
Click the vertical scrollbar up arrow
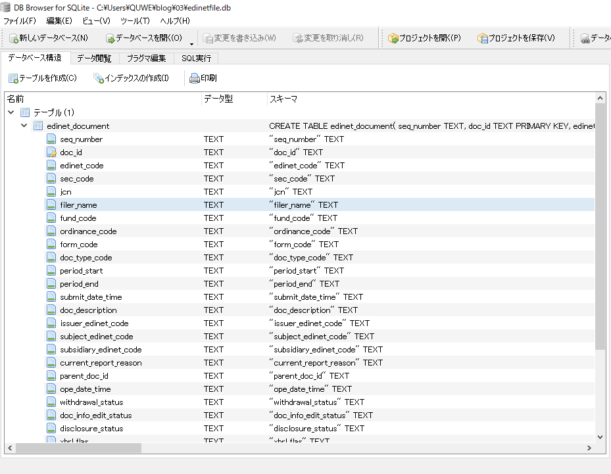pyautogui.click(x=600, y=99)
